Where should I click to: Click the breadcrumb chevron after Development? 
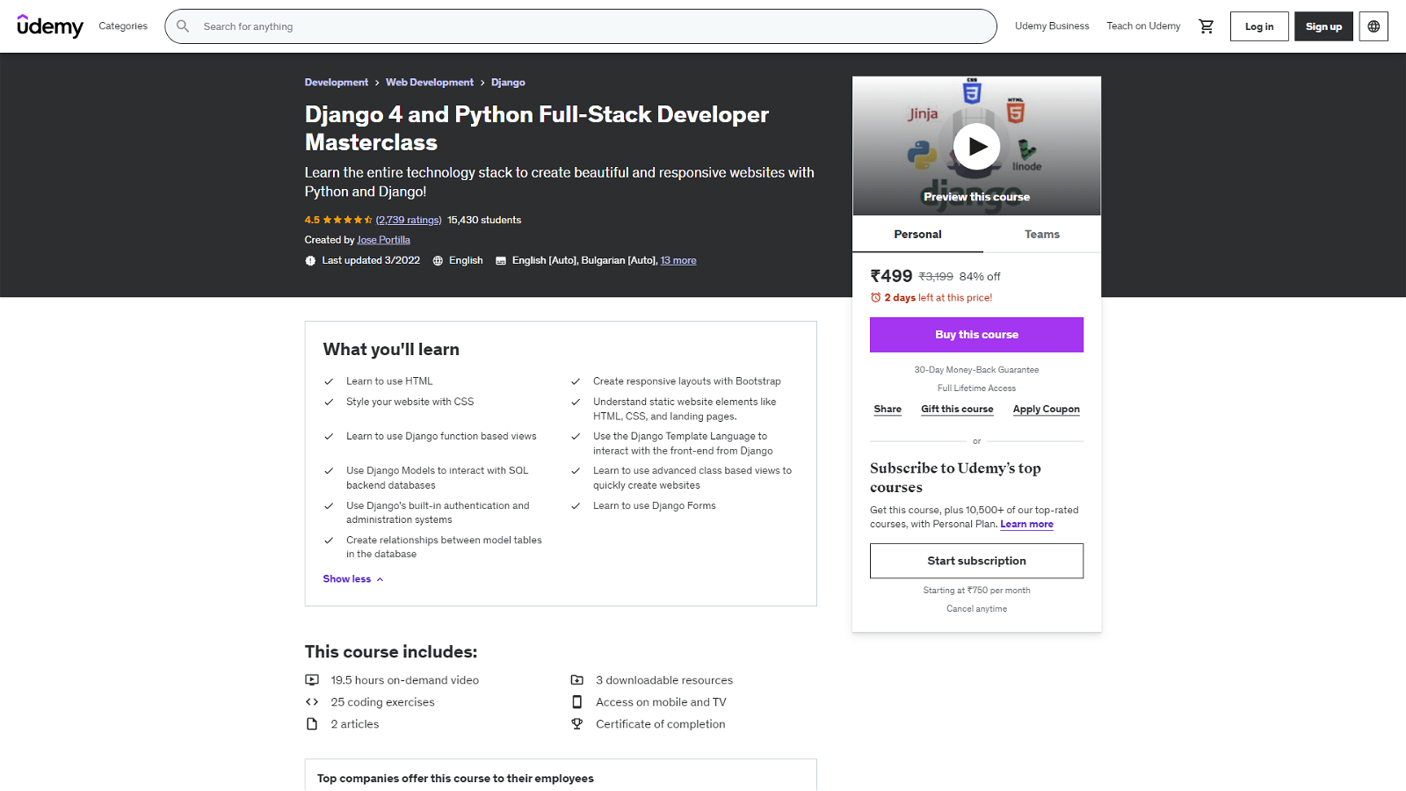click(x=377, y=83)
